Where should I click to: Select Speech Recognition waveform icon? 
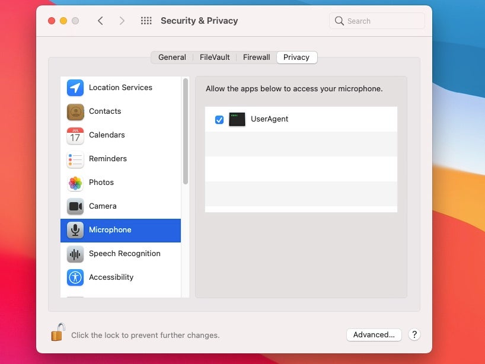pyautogui.click(x=75, y=254)
